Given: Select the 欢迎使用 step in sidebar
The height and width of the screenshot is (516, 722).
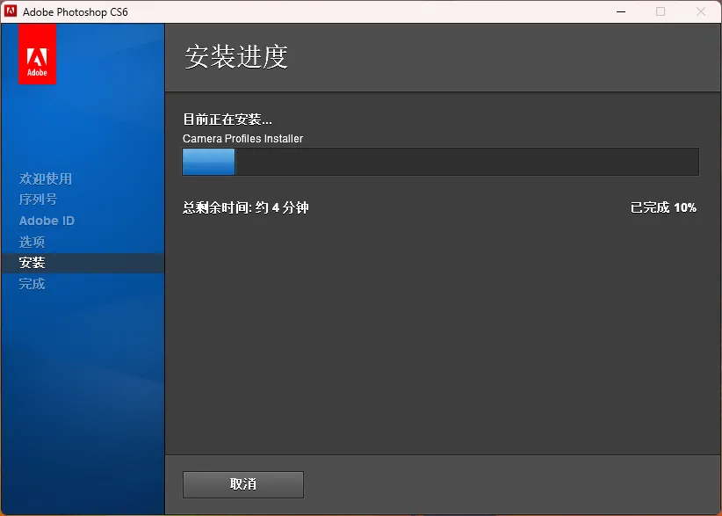Looking at the screenshot, I should (46, 178).
